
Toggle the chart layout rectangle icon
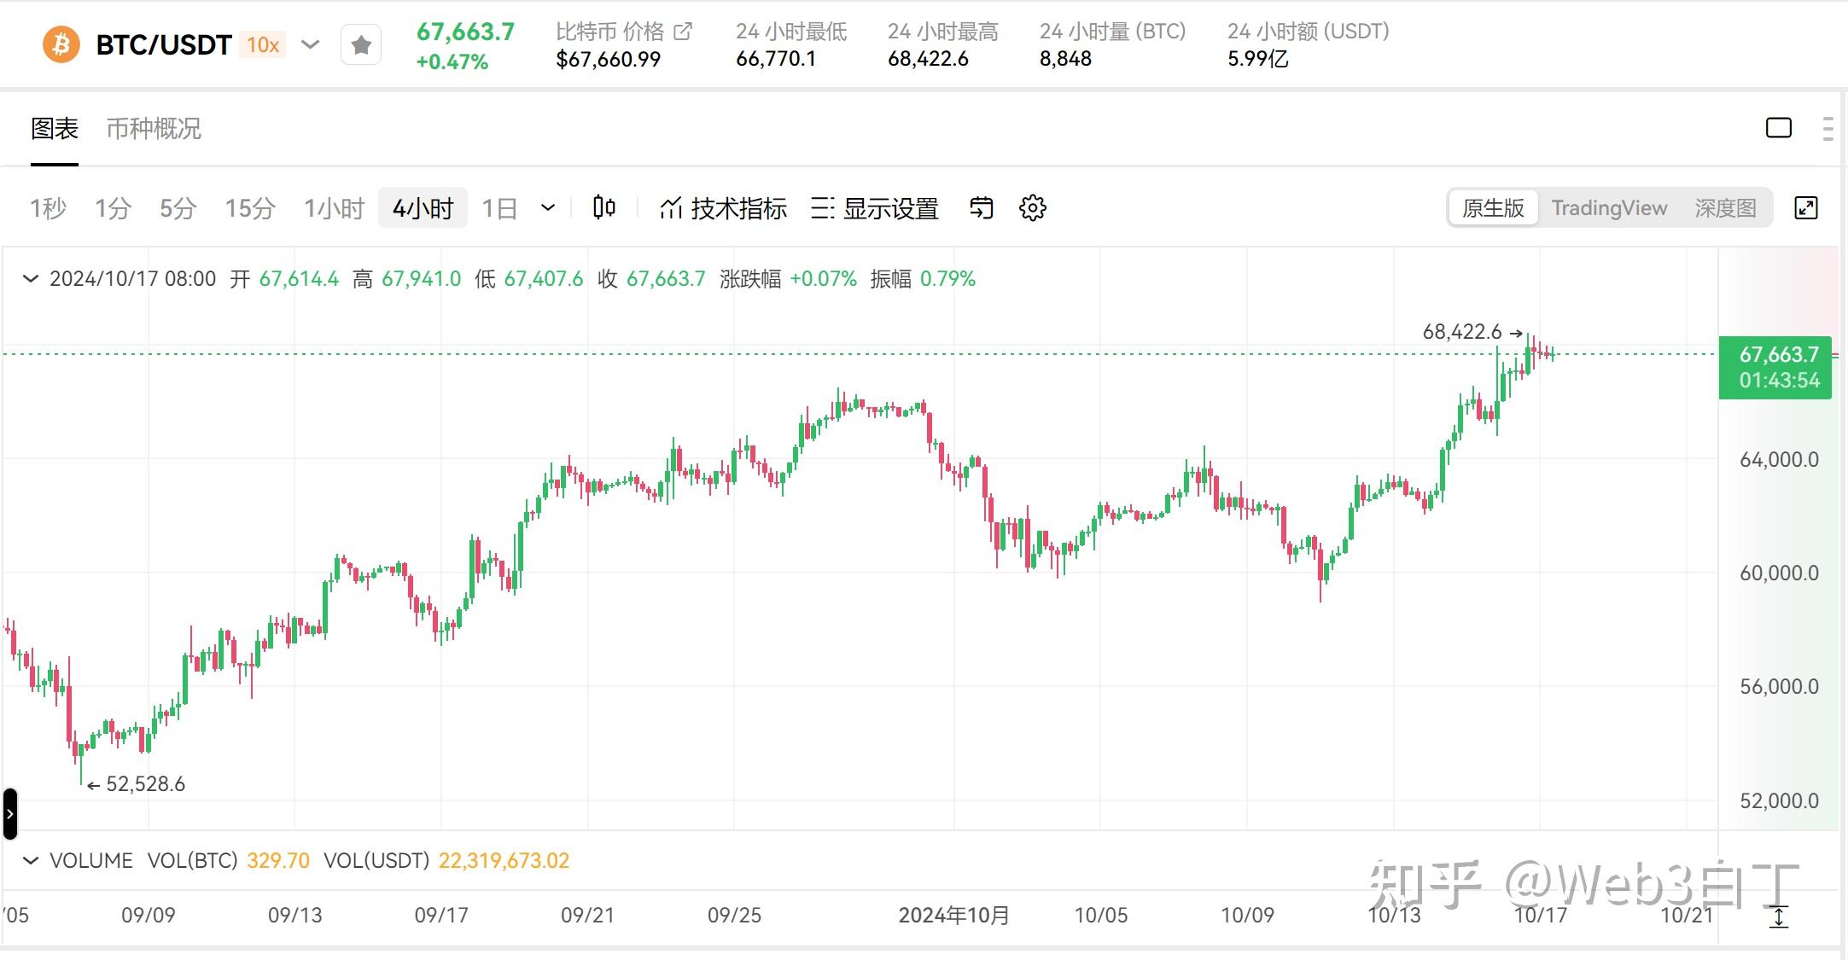(1779, 128)
